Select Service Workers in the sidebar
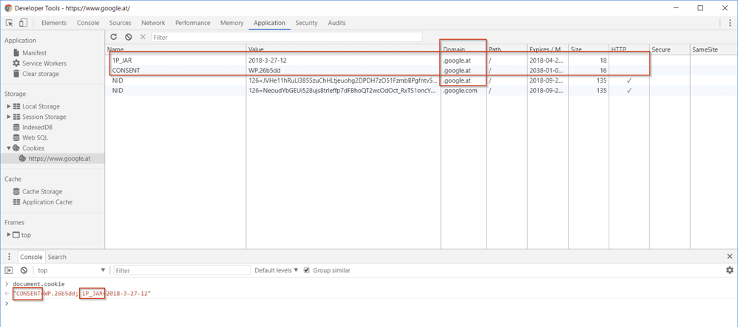 pyautogui.click(x=44, y=63)
